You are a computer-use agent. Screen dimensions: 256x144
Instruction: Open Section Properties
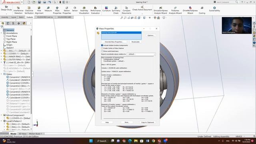(67, 10)
